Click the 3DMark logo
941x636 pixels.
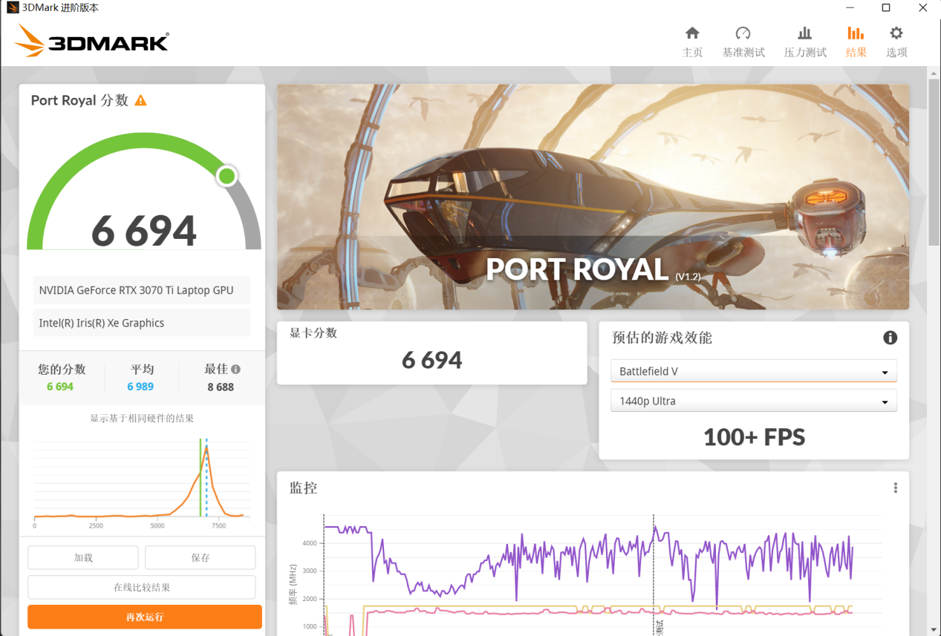point(91,41)
